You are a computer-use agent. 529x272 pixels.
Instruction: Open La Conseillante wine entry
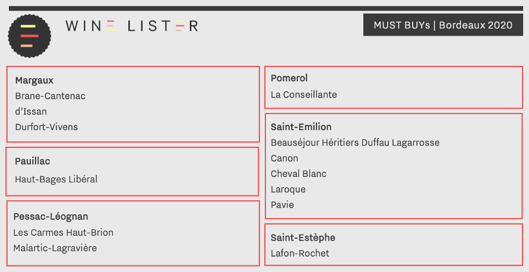(303, 94)
